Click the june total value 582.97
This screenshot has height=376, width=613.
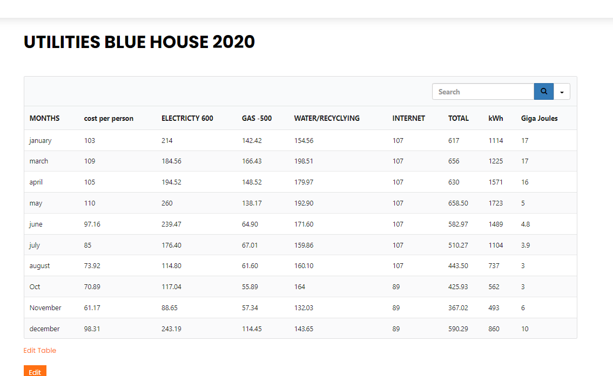click(x=458, y=224)
